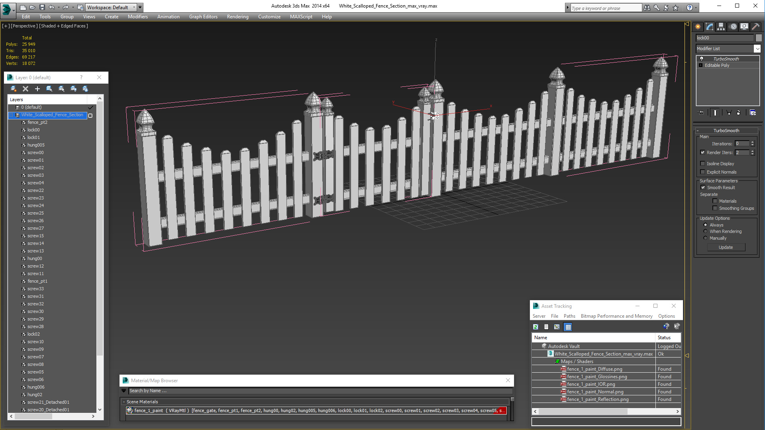Click Search by Name field in Material Browser
Screen dimensions: 765x430
[316, 391]
